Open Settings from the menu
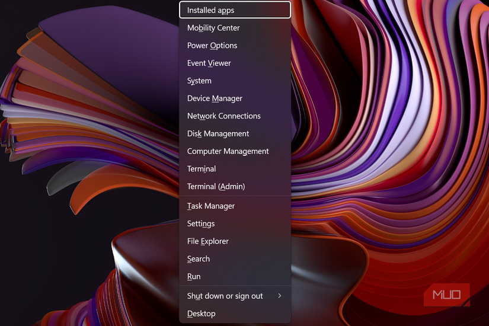 coord(235,223)
